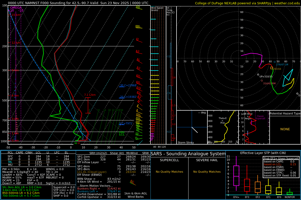Viewport: 301px width, 200px height.
Task: Click the orange '283/44' hodograph square marker
Action: 272,68
